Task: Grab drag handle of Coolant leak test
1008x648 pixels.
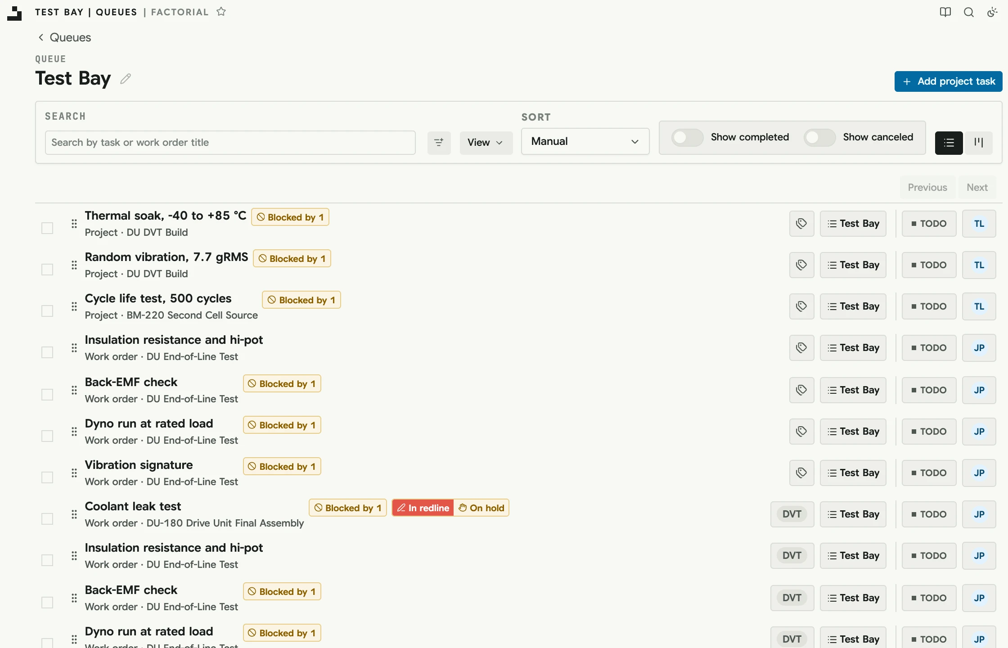Action: (74, 514)
